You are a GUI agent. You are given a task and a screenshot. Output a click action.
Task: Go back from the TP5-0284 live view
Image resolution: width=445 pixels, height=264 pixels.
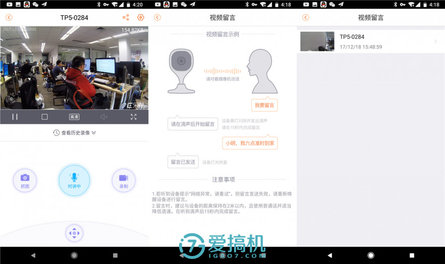(x=9, y=18)
